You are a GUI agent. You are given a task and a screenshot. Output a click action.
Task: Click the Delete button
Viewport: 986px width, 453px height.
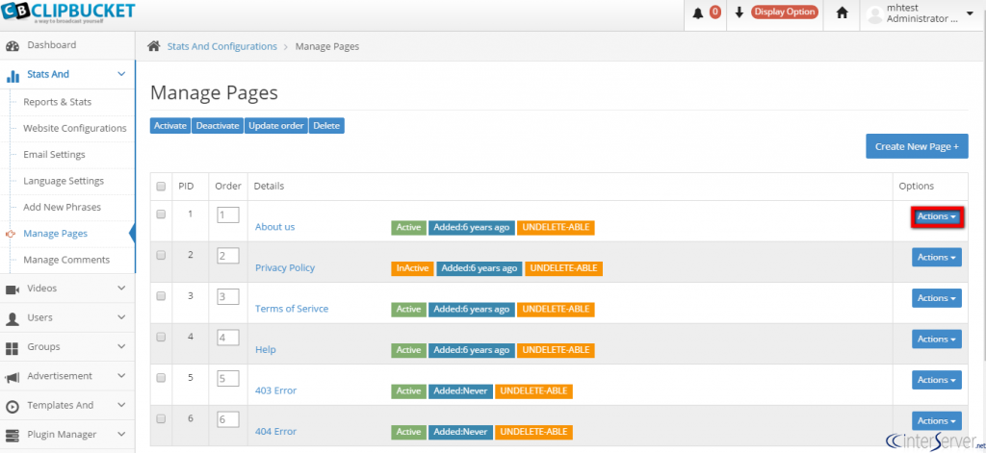click(x=326, y=126)
